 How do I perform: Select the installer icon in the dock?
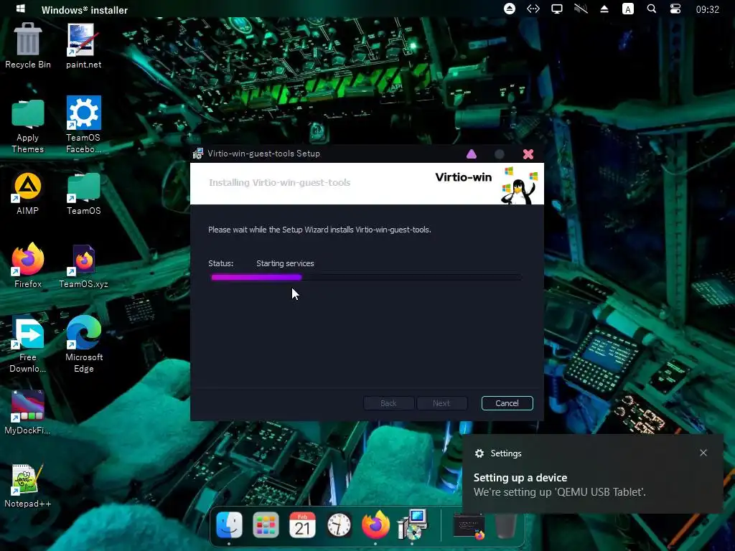[x=412, y=524]
